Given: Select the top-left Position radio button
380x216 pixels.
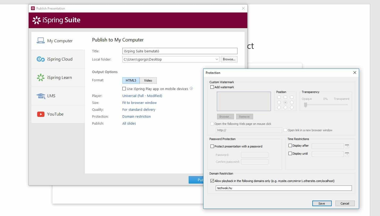Looking at the screenshot, I should (x=279, y=97).
